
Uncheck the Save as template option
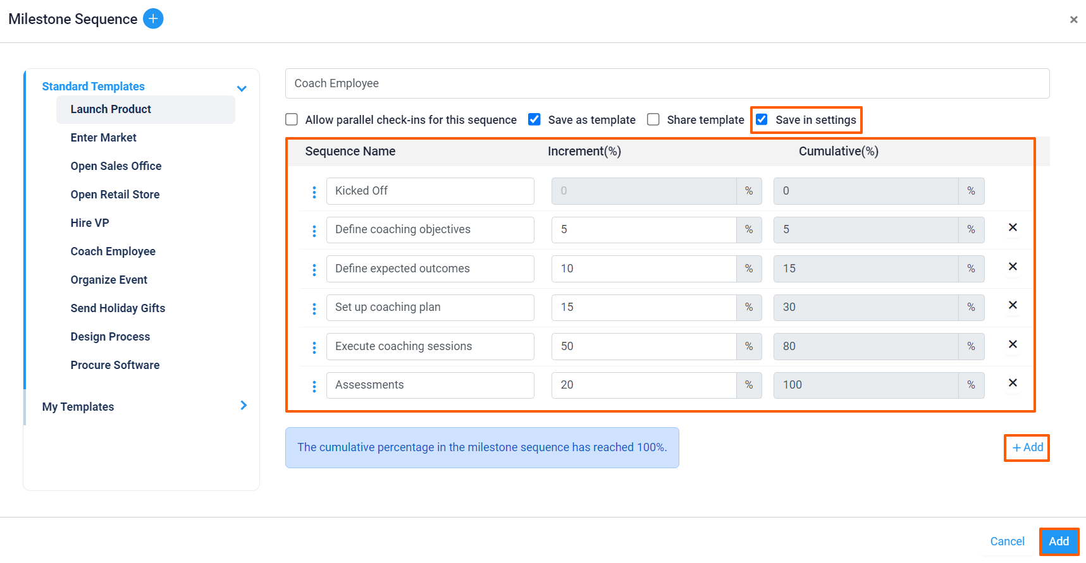(x=534, y=119)
